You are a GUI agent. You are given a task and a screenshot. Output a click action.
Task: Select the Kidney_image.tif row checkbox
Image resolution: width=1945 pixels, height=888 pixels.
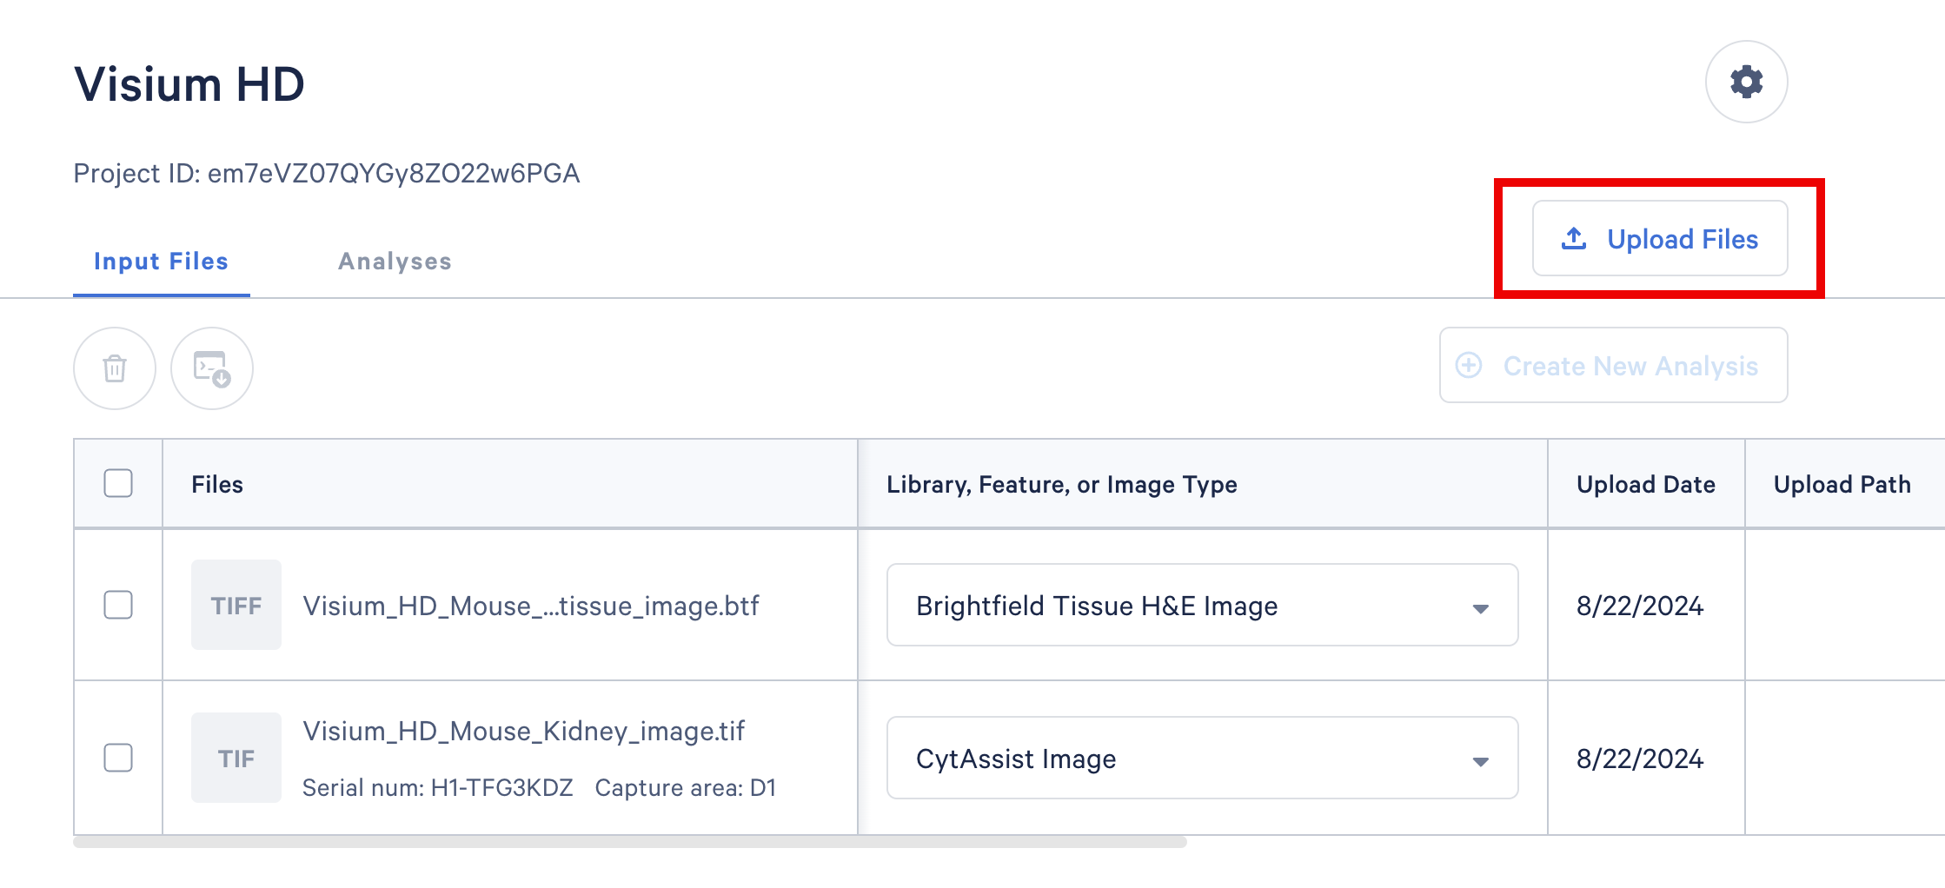(118, 758)
